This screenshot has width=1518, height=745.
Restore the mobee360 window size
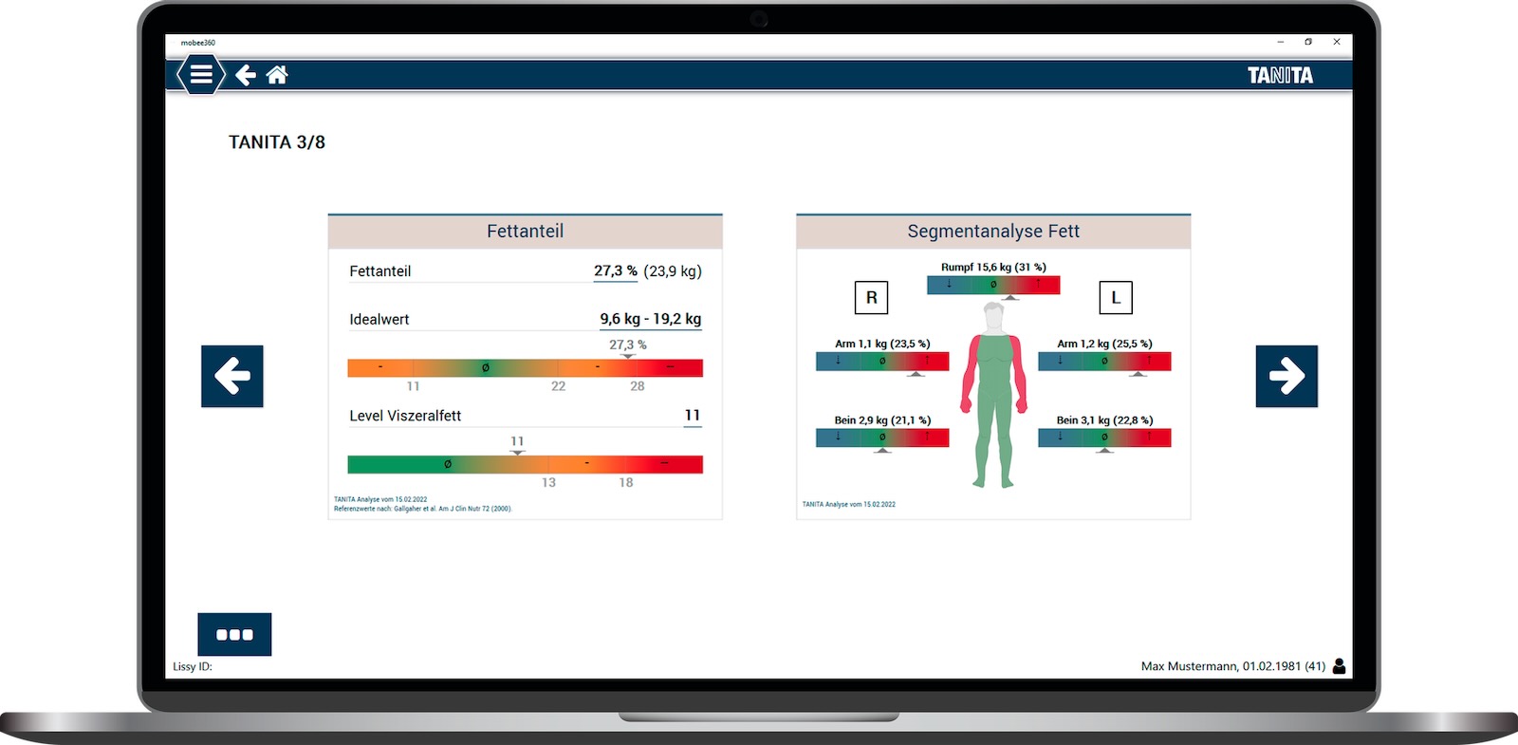tap(1308, 42)
